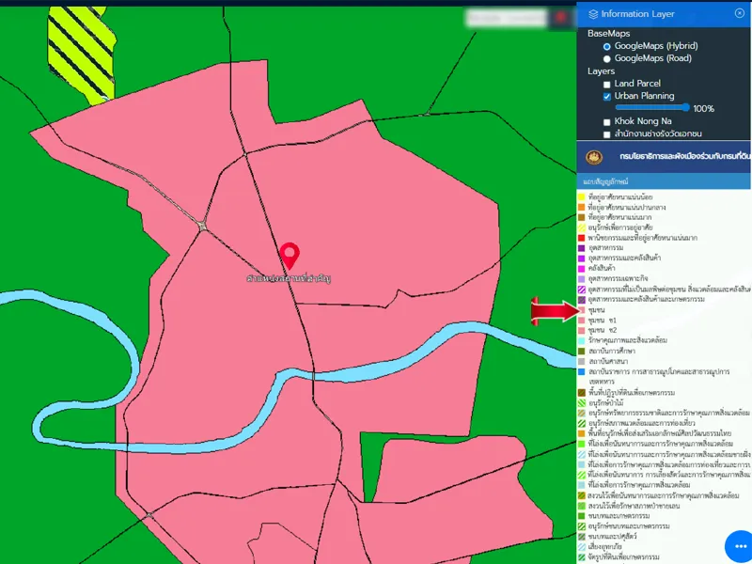The height and width of the screenshot is (564, 752).
Task: Uncheck the Urban Planning layer
Action: click(x=607, y=97)
